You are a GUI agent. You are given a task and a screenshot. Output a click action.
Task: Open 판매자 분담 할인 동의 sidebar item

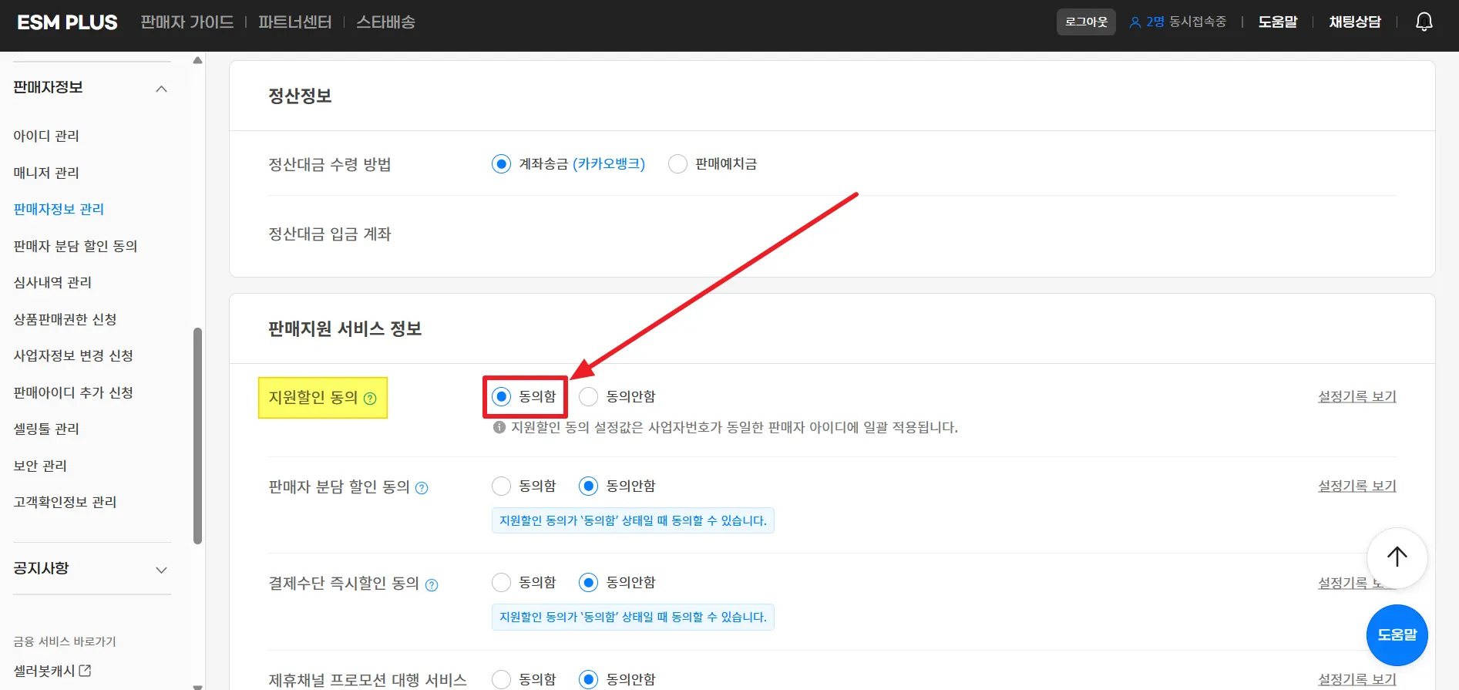[76, 246]
